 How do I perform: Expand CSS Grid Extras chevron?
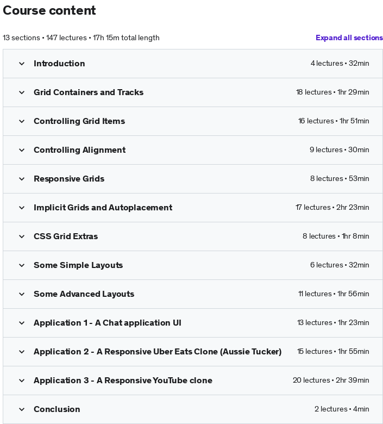pos(22,236)
